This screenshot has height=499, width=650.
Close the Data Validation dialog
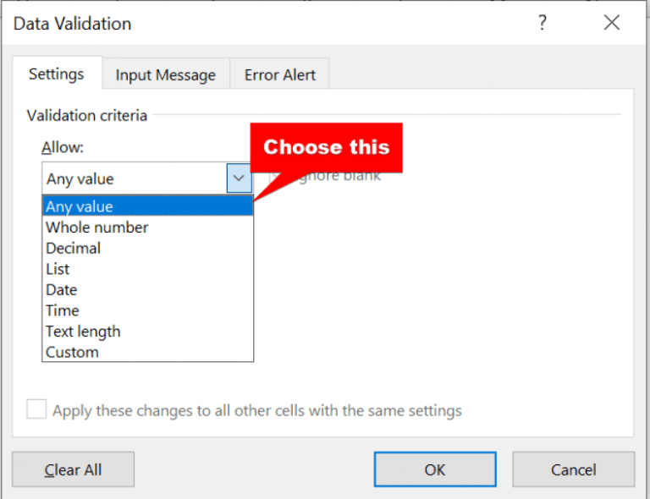(x=612, y=24)
